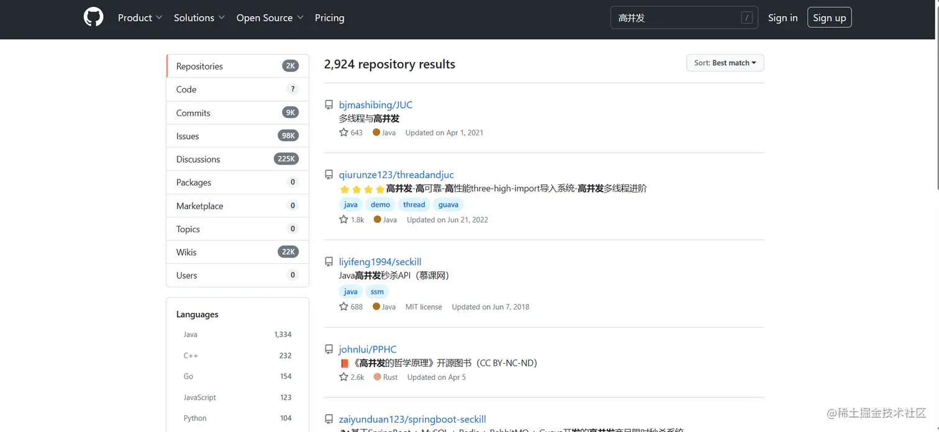Open the GitHub homepage logo
The height and width of the screenshot is (432, 939).
[x=94, y=17]
